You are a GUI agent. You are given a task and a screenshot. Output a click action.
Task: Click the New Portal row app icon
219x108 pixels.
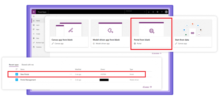click(17, 74)
